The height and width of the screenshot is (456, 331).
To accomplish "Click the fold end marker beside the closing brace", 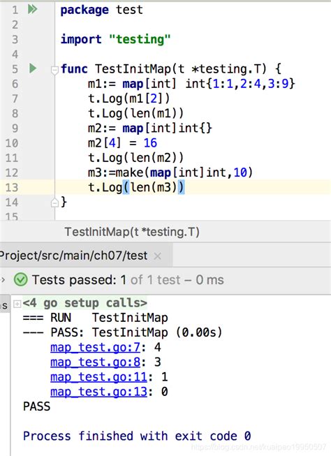I will [x=54, y=203].
